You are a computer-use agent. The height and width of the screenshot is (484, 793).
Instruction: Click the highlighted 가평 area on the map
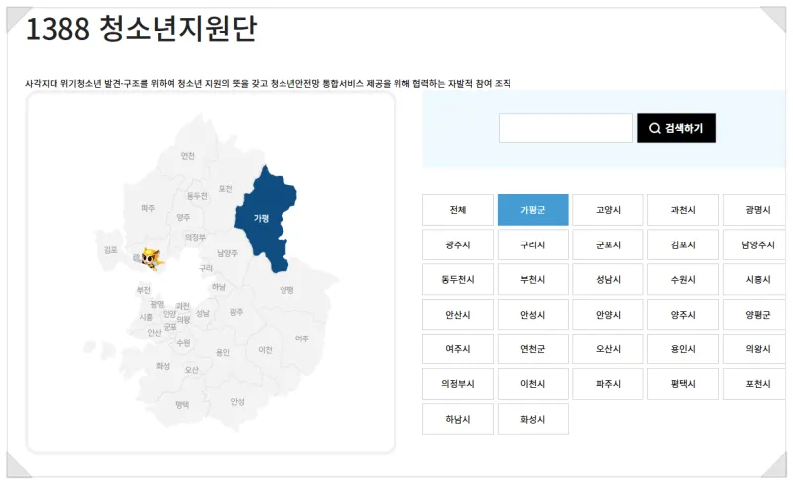263,218
